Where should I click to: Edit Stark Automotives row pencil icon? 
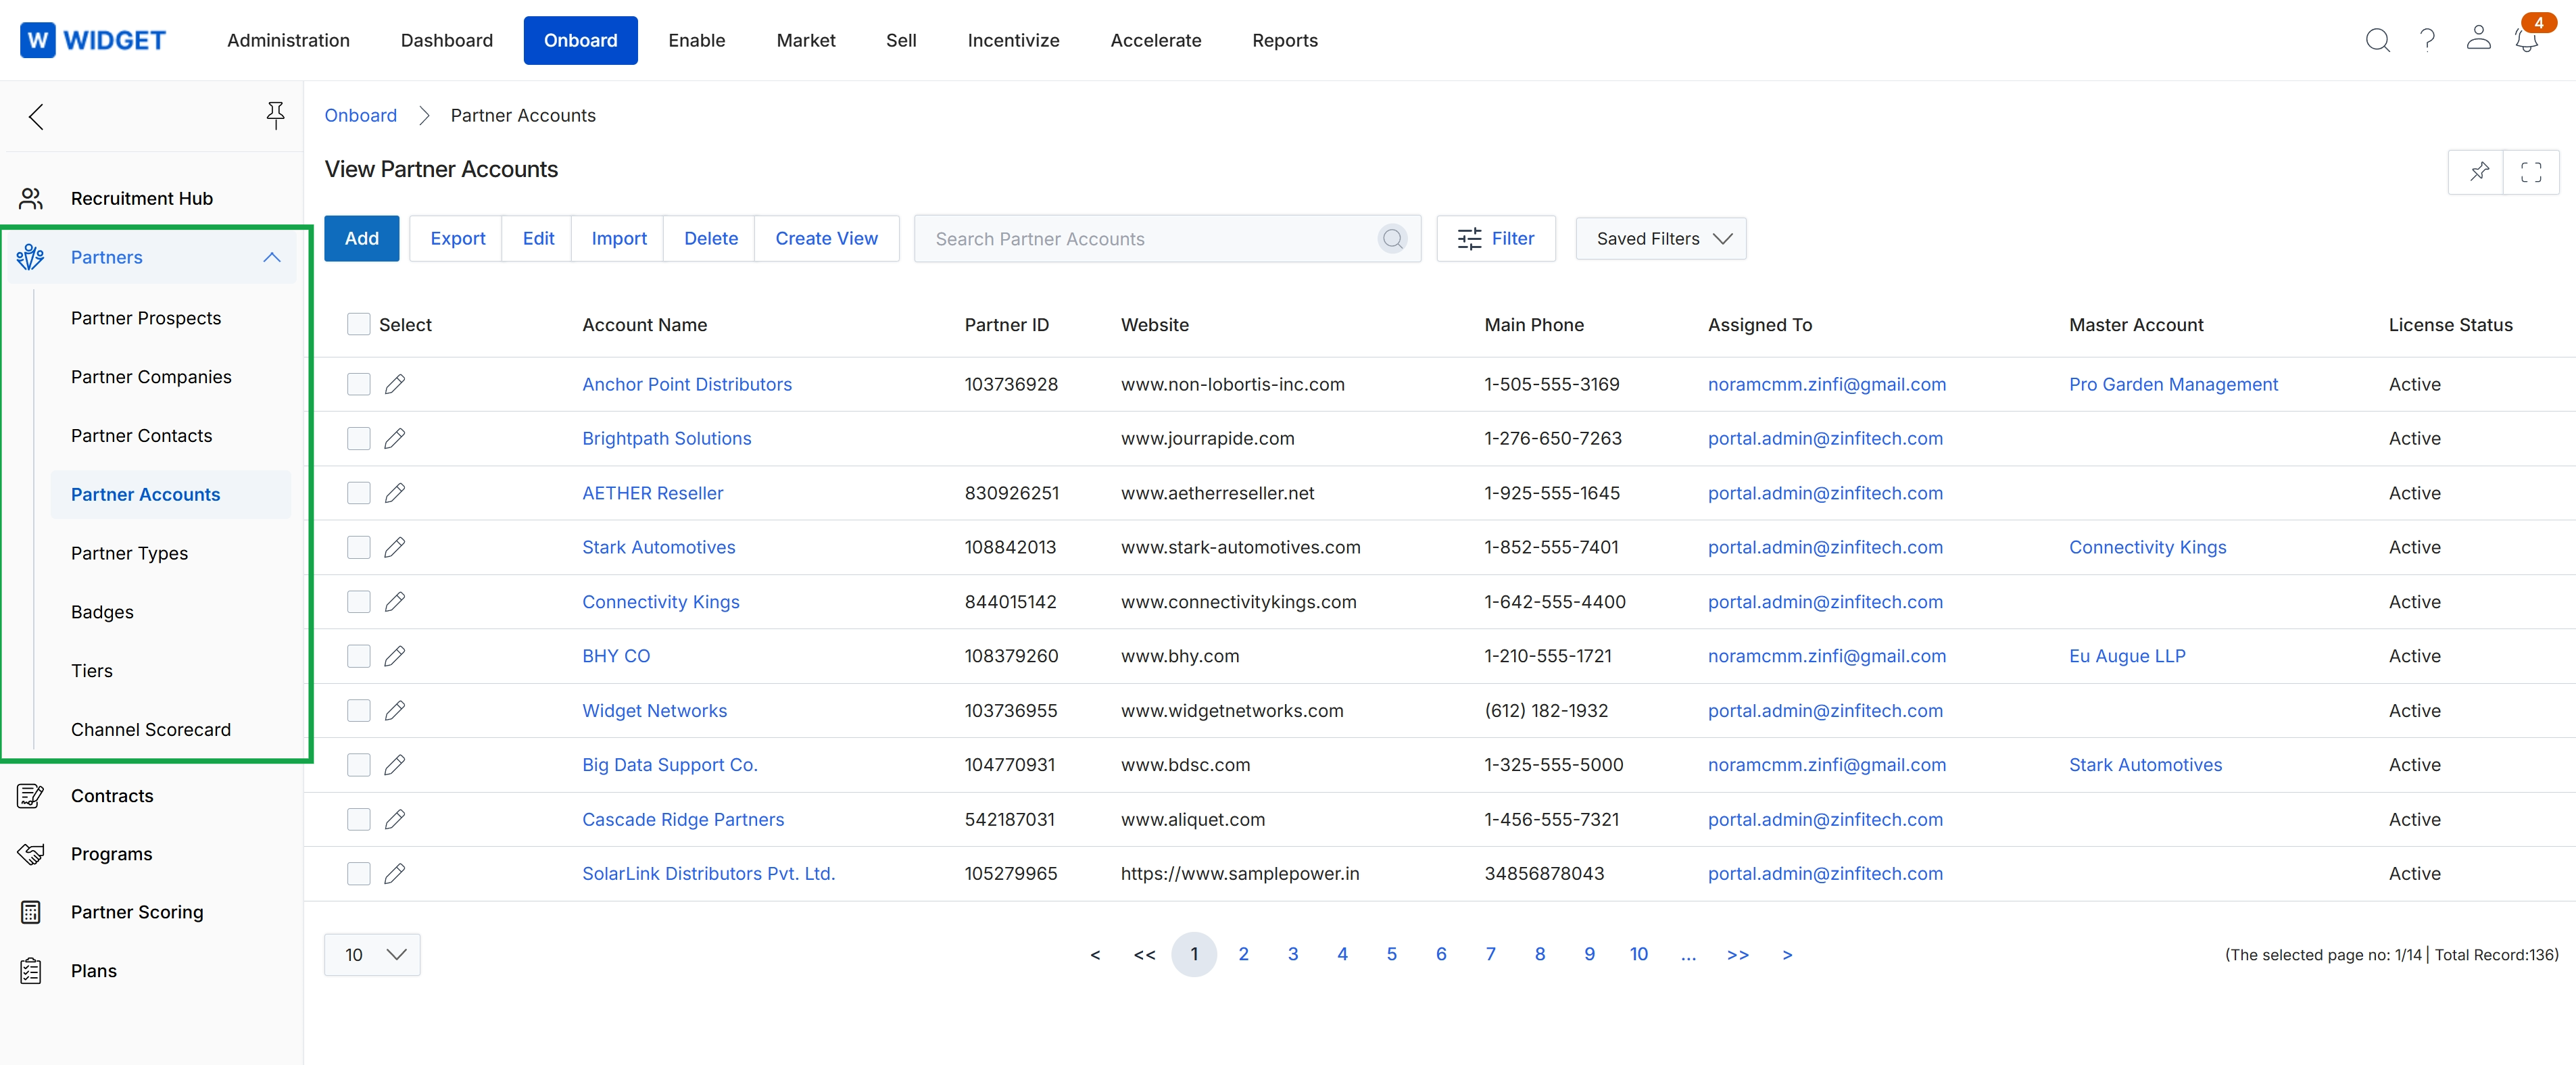pyautogui.click(x=395, y=548)
